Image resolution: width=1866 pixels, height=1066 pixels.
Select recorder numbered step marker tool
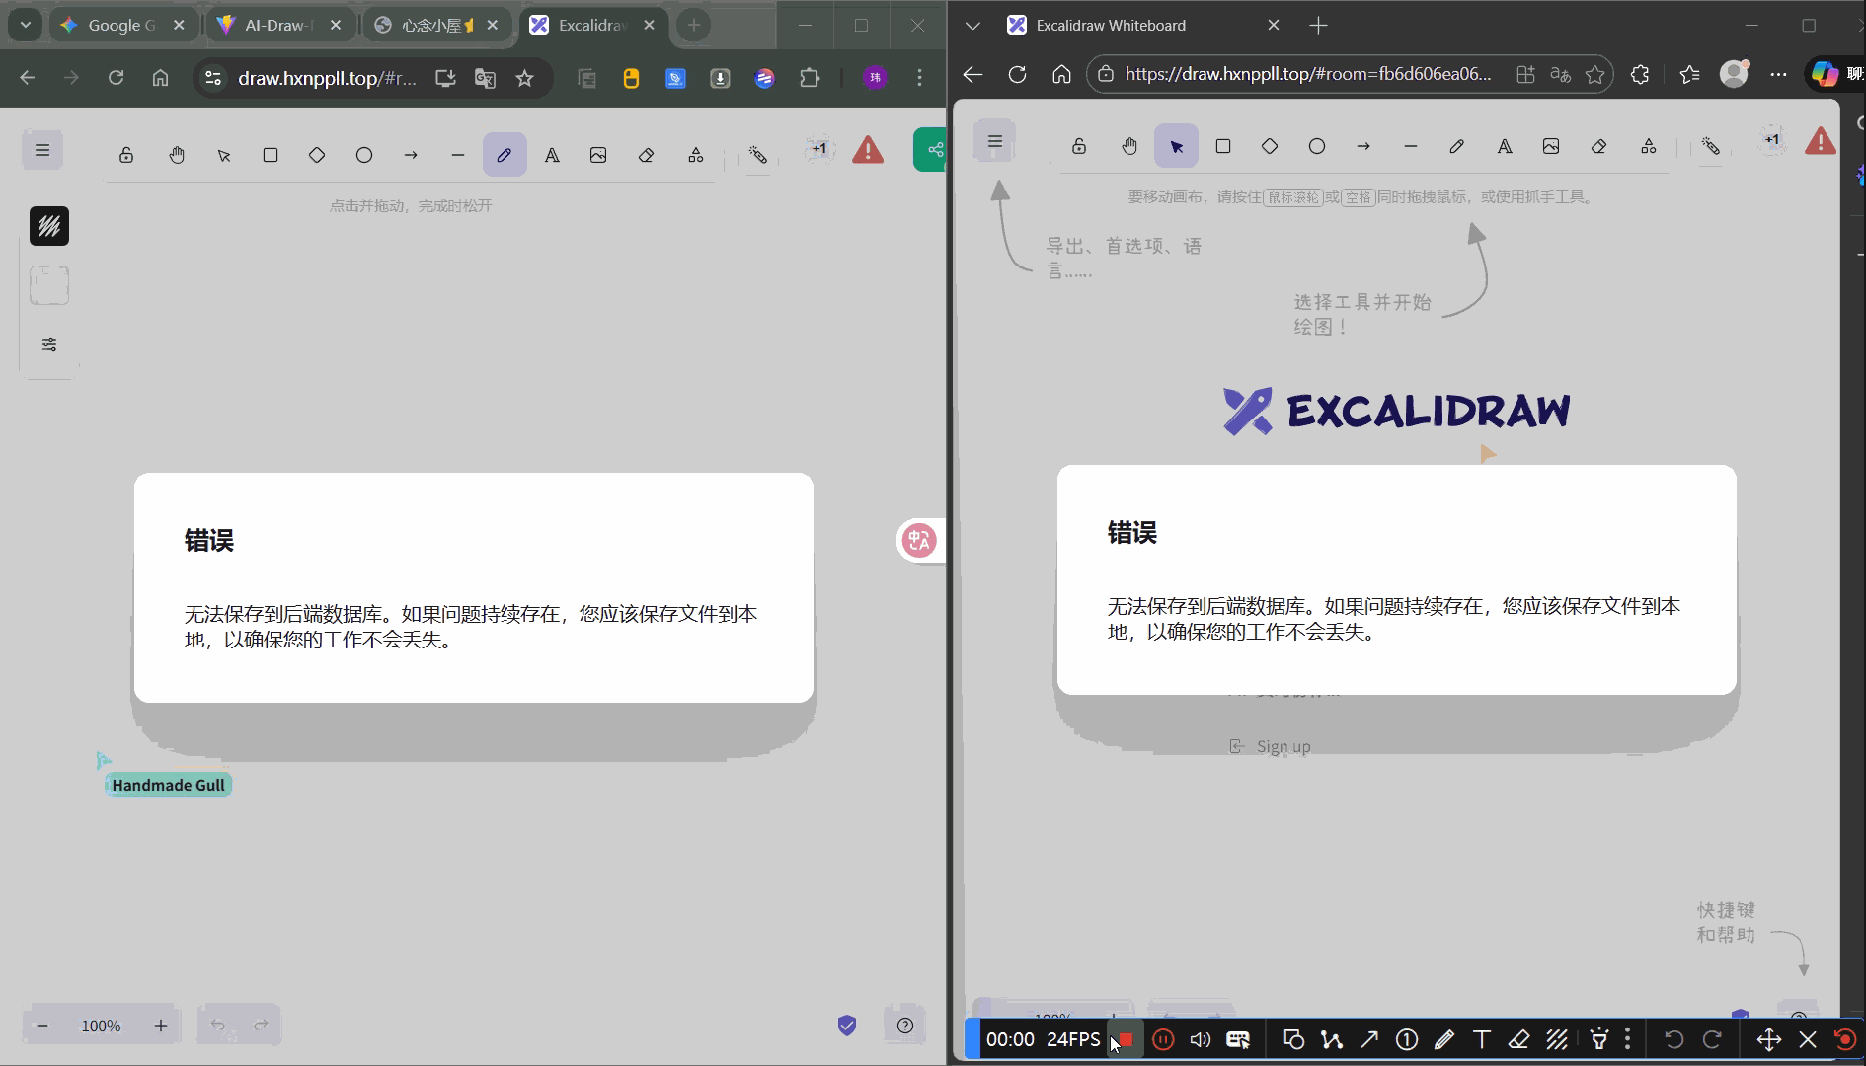(x=1407, y=1039)
